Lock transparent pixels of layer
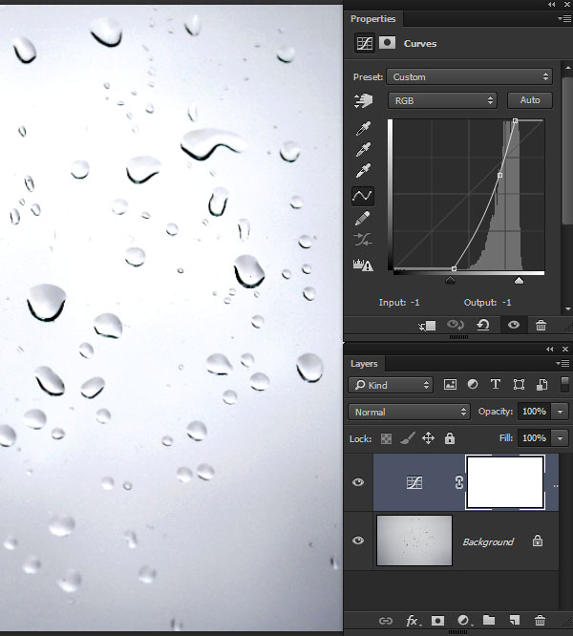Viewport: 573px width, 636px height. coord(386,438)
